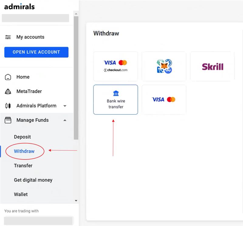This screenshot has width=243, height=226.
Task: Click the My accounts sliders icon
Action: 8,37
